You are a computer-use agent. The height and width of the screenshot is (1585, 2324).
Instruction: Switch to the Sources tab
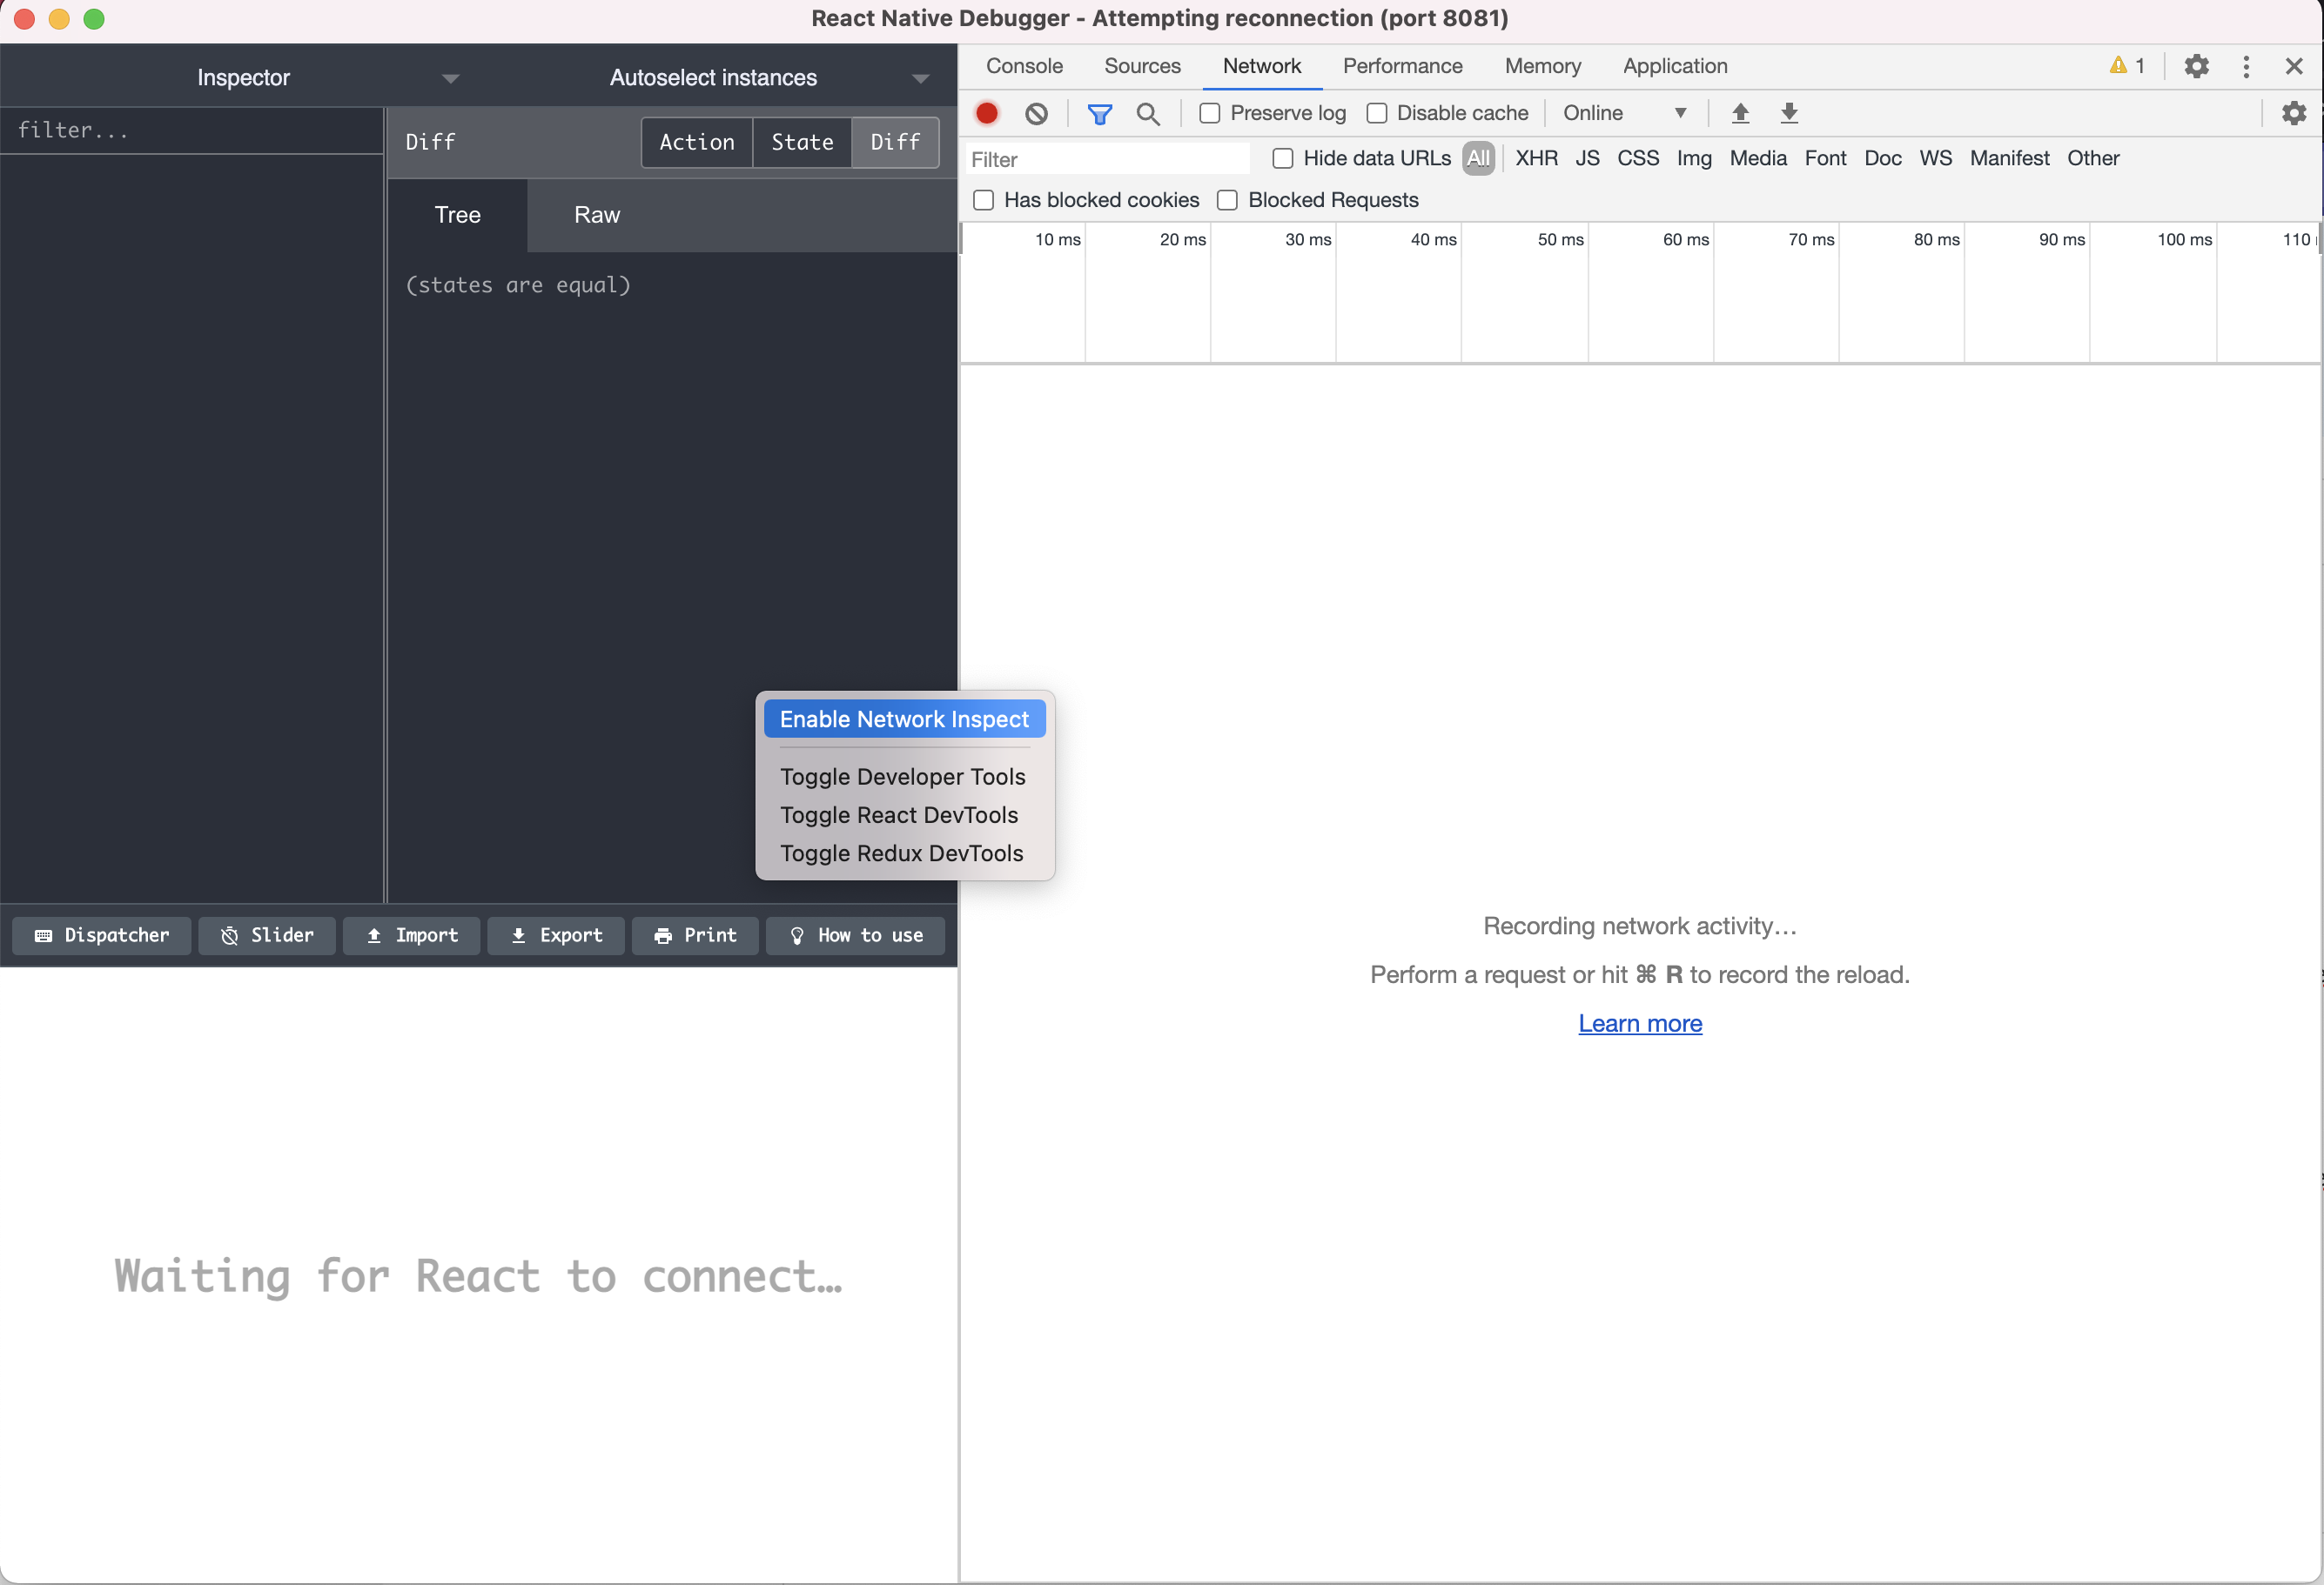tap(1142, 66)
